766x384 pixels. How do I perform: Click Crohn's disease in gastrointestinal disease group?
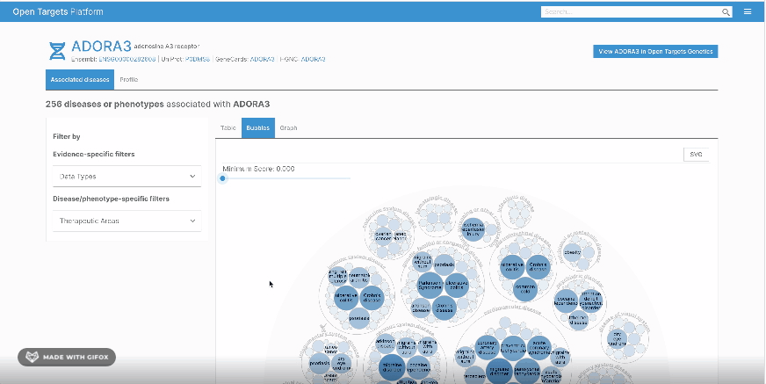pyautogui.click(x=538, y=267)
